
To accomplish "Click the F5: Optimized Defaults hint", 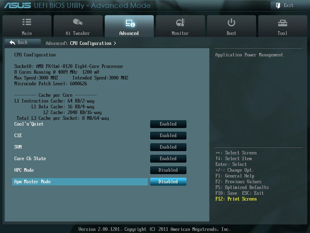I will [242, 187].
